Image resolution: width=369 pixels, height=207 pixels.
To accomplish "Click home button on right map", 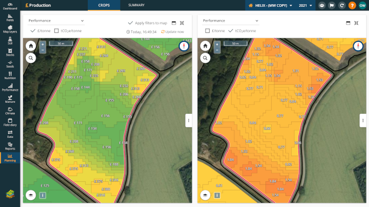I will point(205,46).
